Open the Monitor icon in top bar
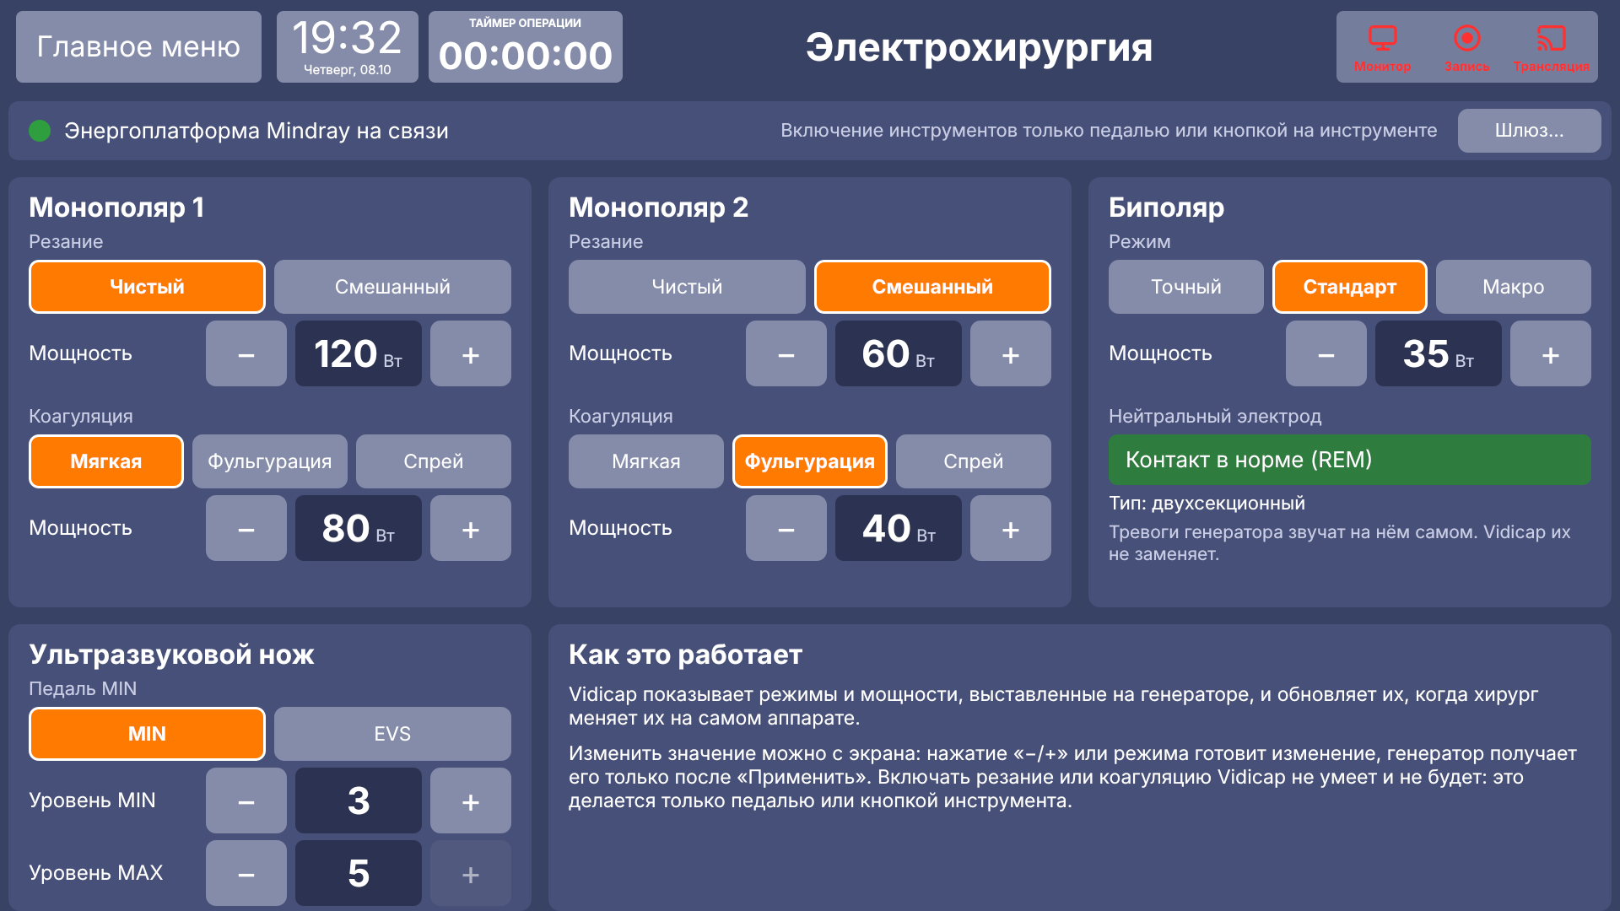The width and height of the screenshot is (1620, 911). coord(1382,47)
